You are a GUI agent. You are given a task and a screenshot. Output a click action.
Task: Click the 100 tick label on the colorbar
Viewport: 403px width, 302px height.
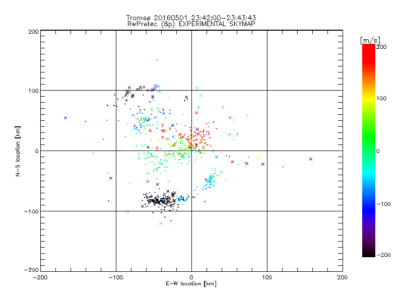pyautogui.click(x=381, y=98)
